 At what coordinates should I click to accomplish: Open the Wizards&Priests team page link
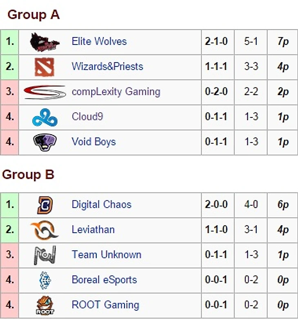click(107, 67)
